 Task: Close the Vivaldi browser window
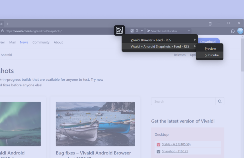tap(239, 23)
